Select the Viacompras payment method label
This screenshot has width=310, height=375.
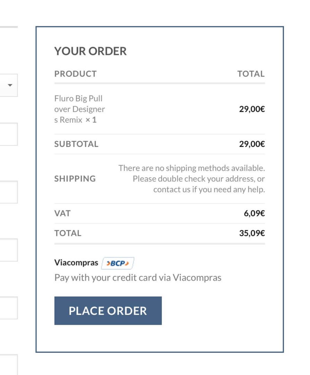(x=76, y=262)
